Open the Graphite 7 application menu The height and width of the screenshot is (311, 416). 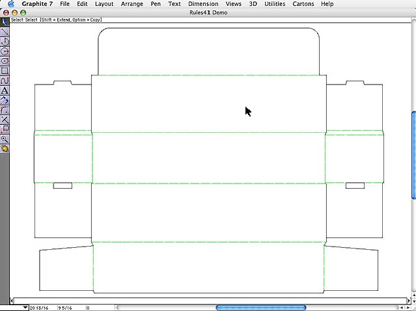click(x=37, y=4)
